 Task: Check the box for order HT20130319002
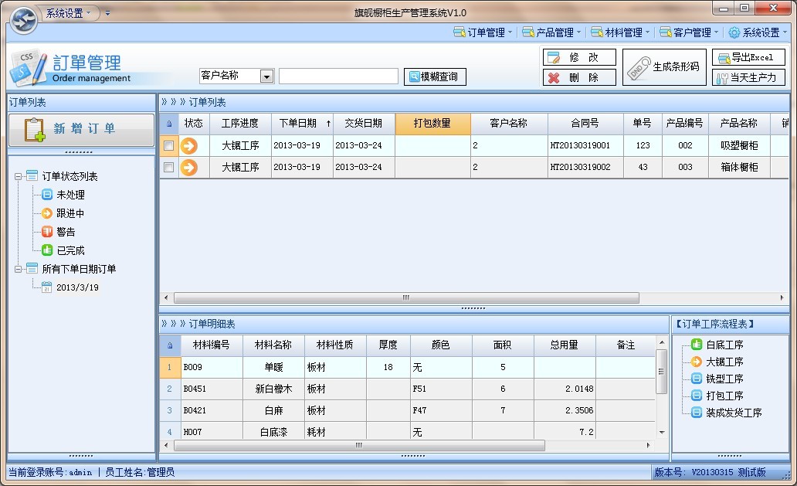pyautogui.click(x=168, y=167)
